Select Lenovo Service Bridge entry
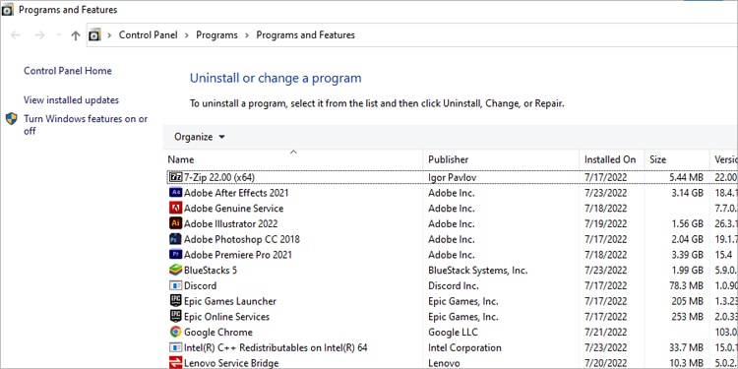 coord(231,363)
